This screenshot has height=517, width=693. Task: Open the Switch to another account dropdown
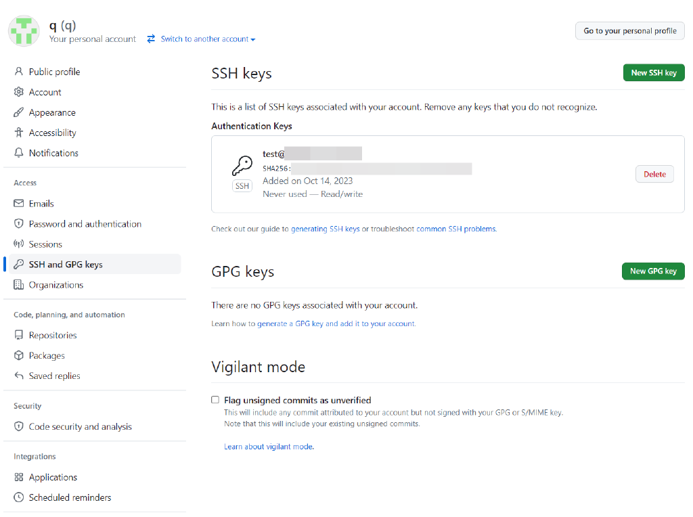tap(201, 39)
